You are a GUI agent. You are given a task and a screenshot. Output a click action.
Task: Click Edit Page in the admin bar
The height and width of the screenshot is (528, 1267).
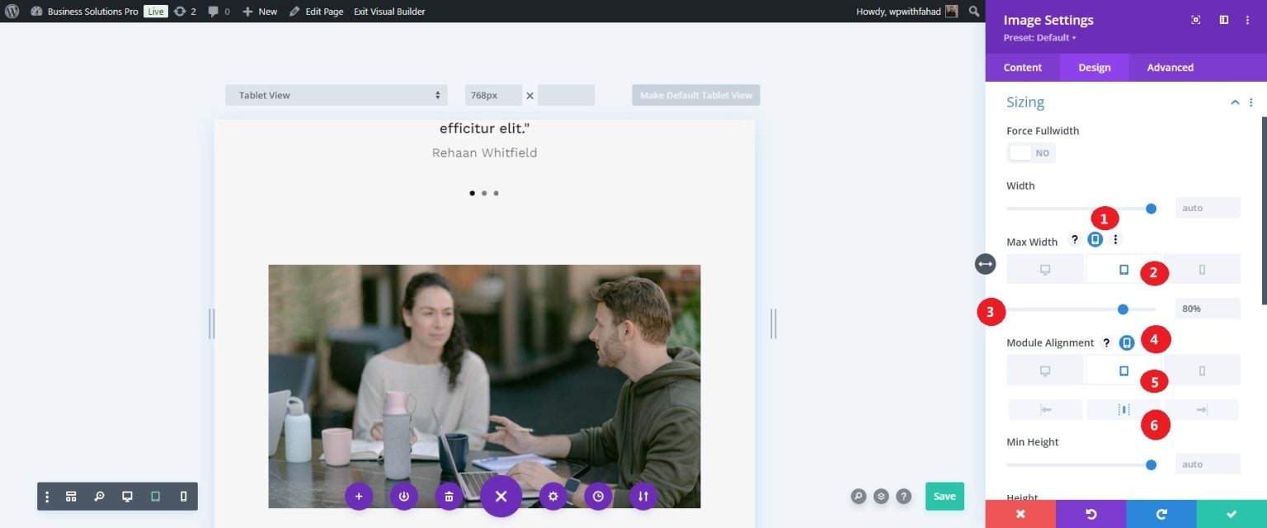pyautogui.click(x=317, y=12)
